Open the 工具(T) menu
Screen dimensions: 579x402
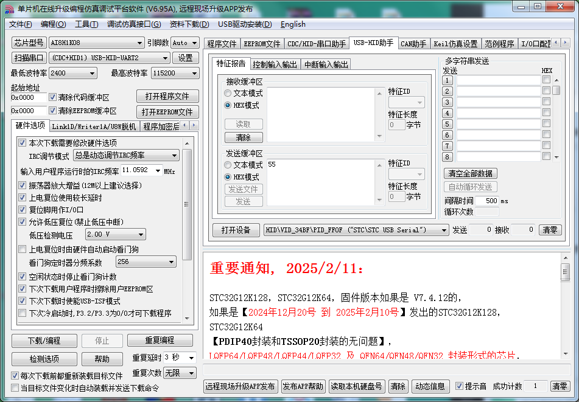click(x=86, y=24)
